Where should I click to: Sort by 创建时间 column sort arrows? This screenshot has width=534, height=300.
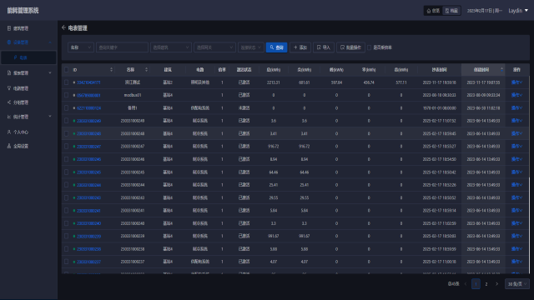click(x=501, y=69)
